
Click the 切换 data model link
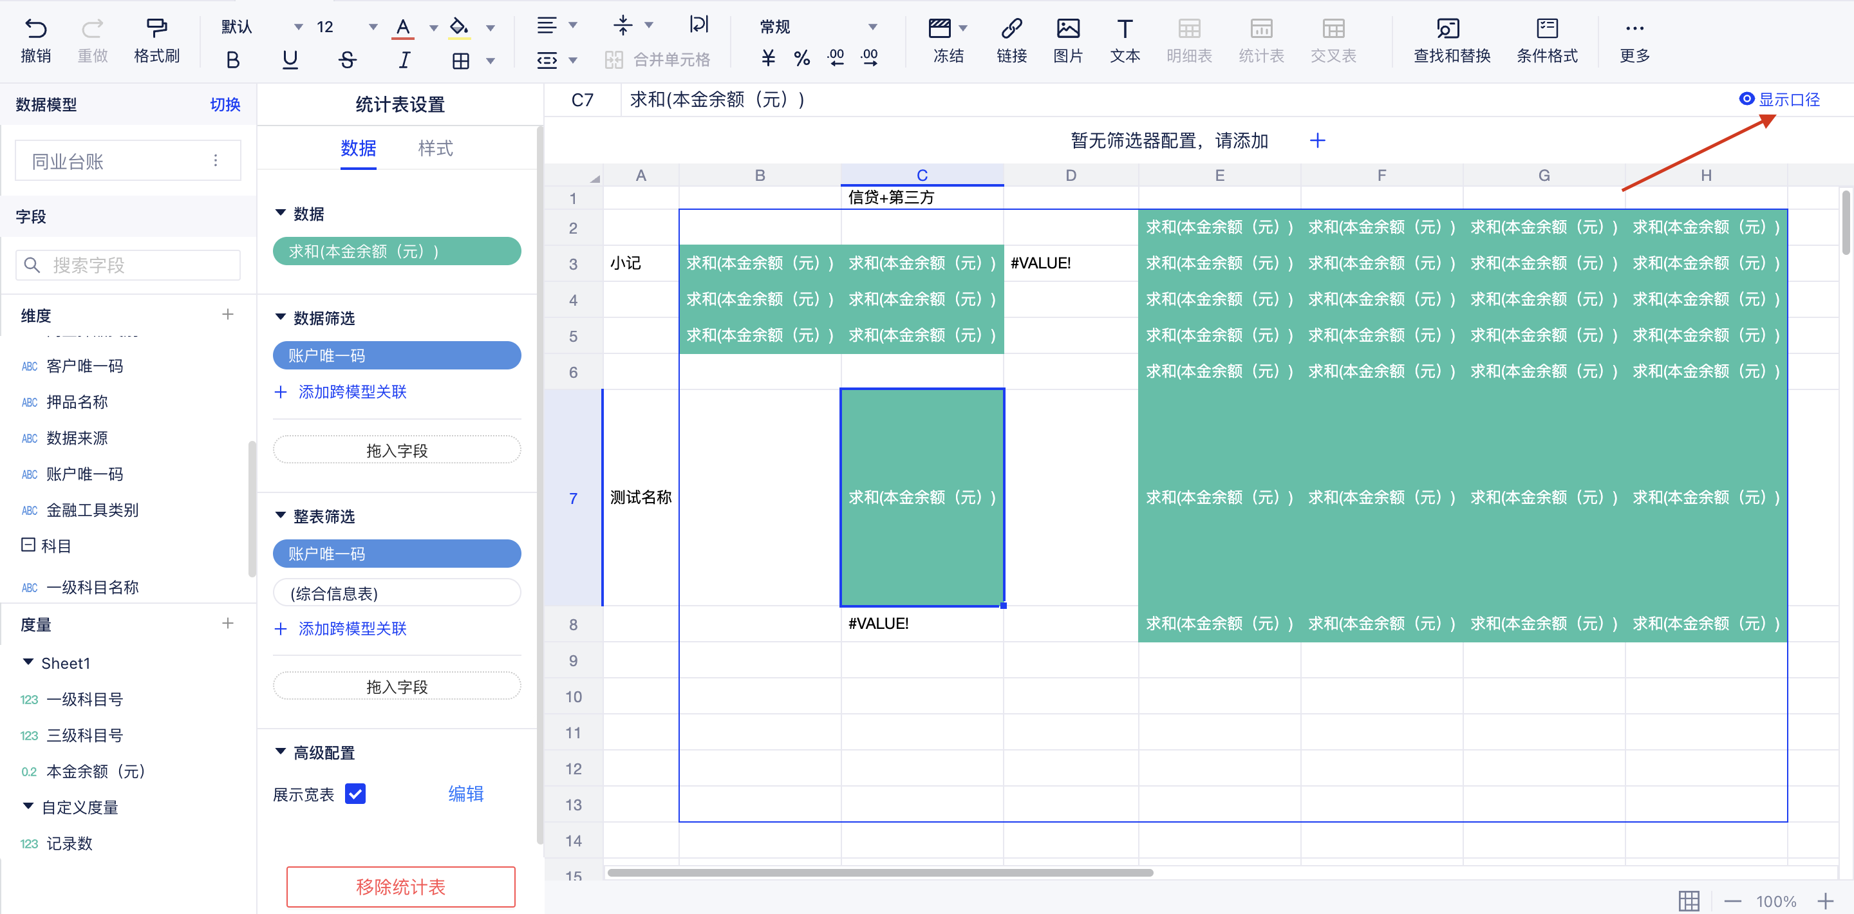pos(225,105)
